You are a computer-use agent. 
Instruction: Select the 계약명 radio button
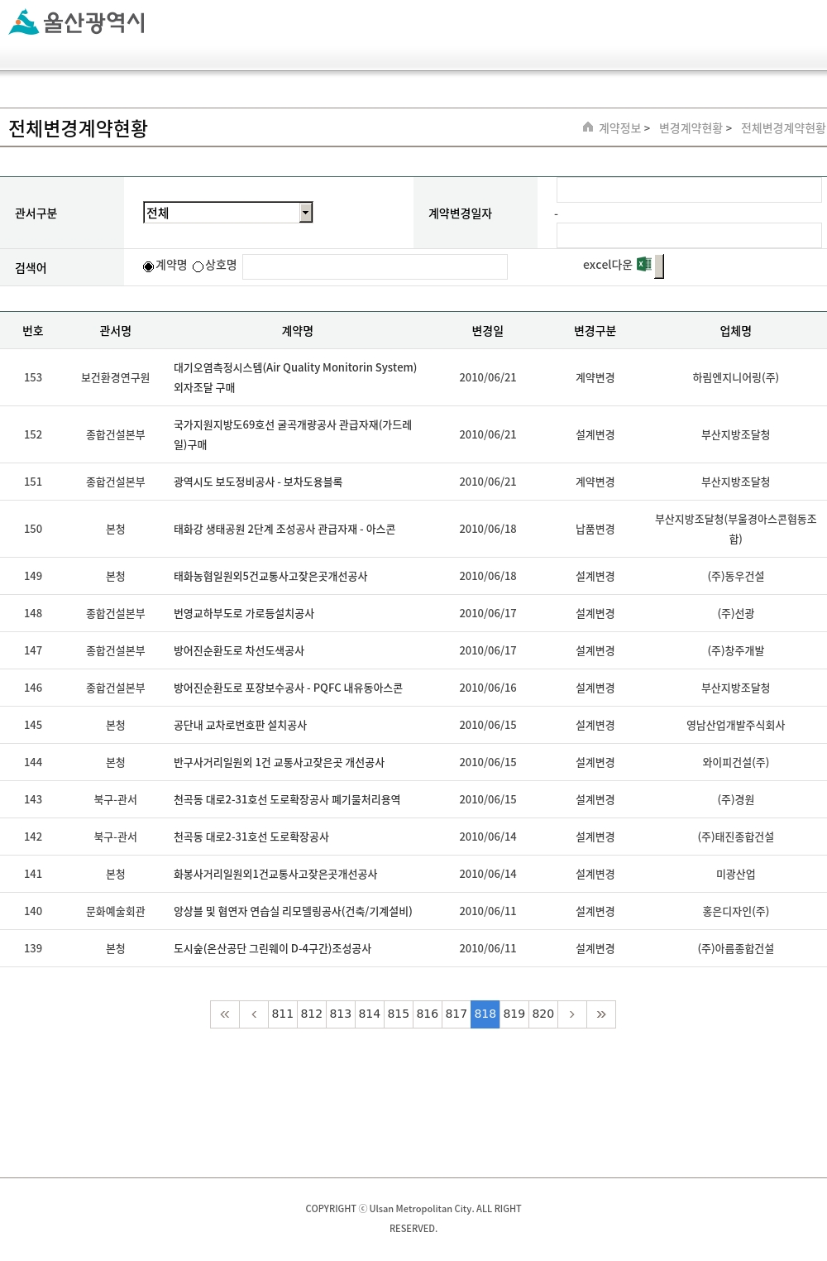(149, 266)
